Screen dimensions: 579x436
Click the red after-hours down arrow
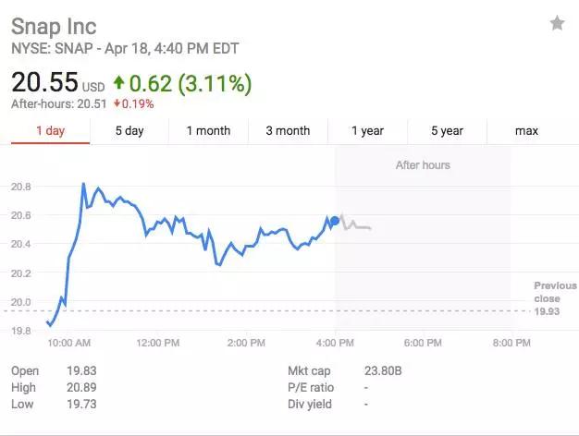click(117, 103)
